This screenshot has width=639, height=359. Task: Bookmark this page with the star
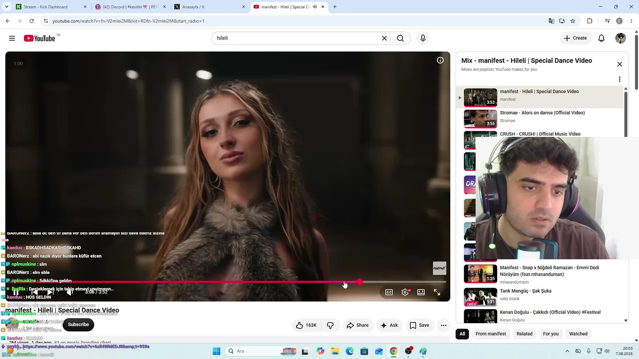(573, 21)
